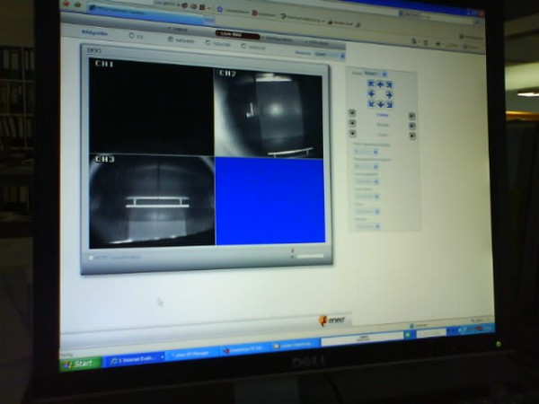The height and width of the screenshot is (404, 539).
Task: Click the pan down-right arrow
Action: click(390, 104)
